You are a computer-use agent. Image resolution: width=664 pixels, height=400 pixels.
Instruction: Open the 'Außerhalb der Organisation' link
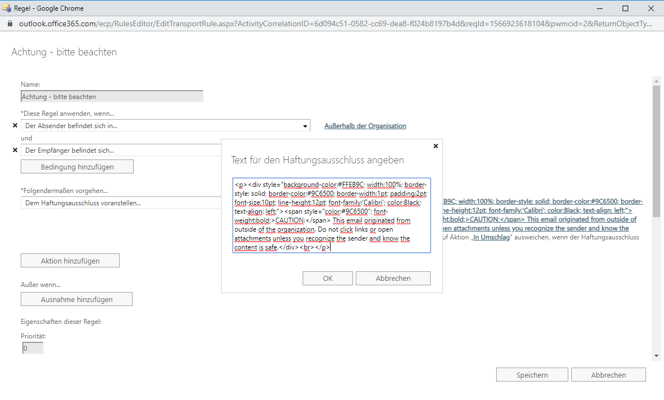(365, 126)
